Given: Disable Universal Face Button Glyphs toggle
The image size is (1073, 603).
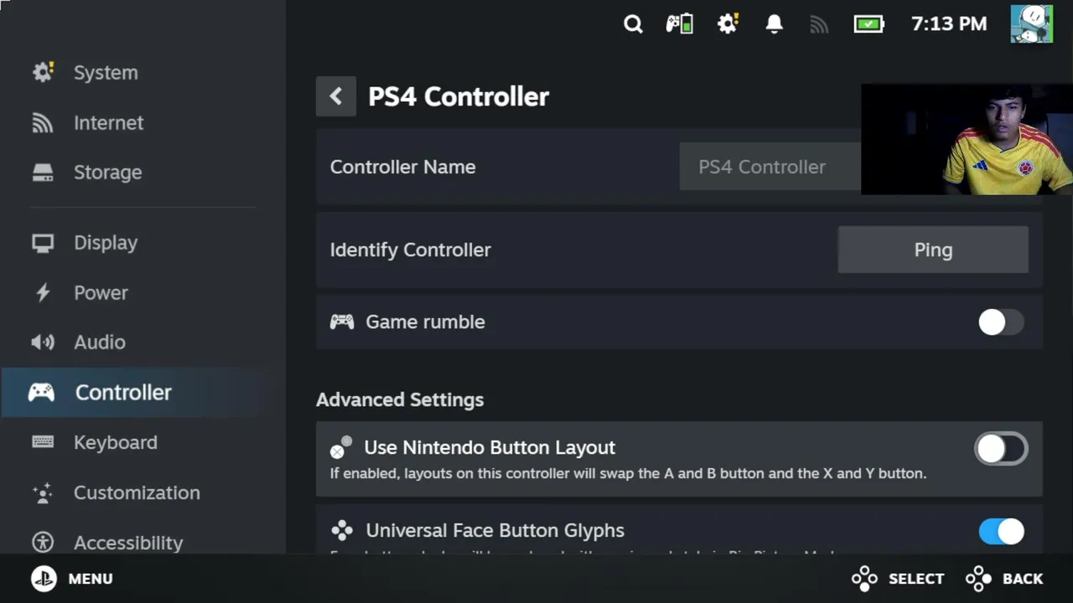Looking at the screenshot, I should tap(1001, 531).
